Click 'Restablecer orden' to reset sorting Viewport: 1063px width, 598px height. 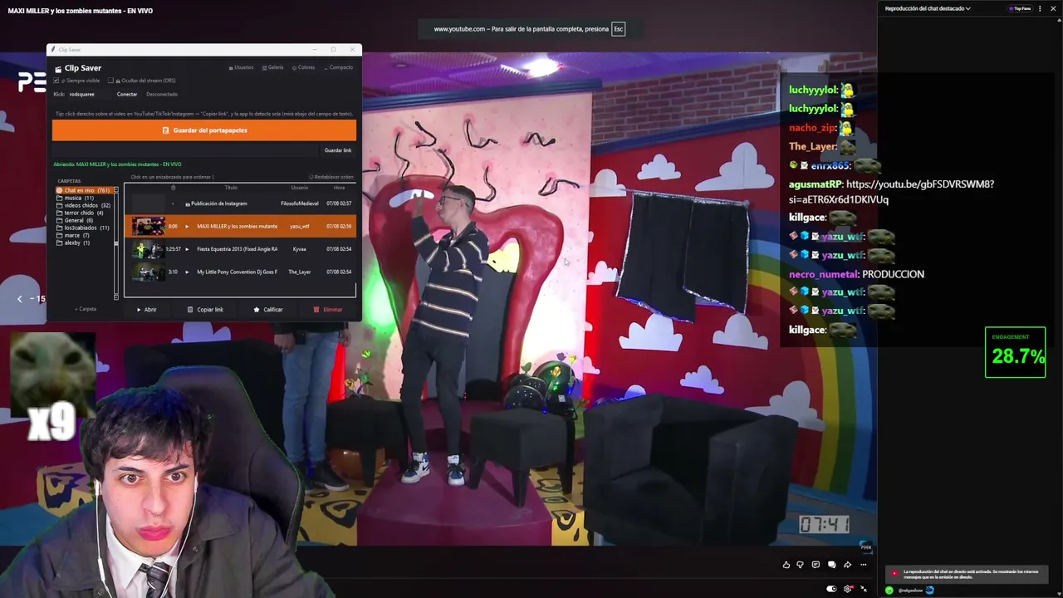pyautogui.click(x=331, y=177)
